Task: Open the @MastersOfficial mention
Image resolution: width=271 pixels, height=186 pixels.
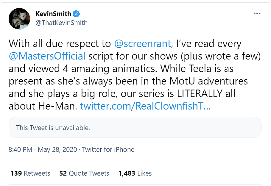Action: coord(47,56)
